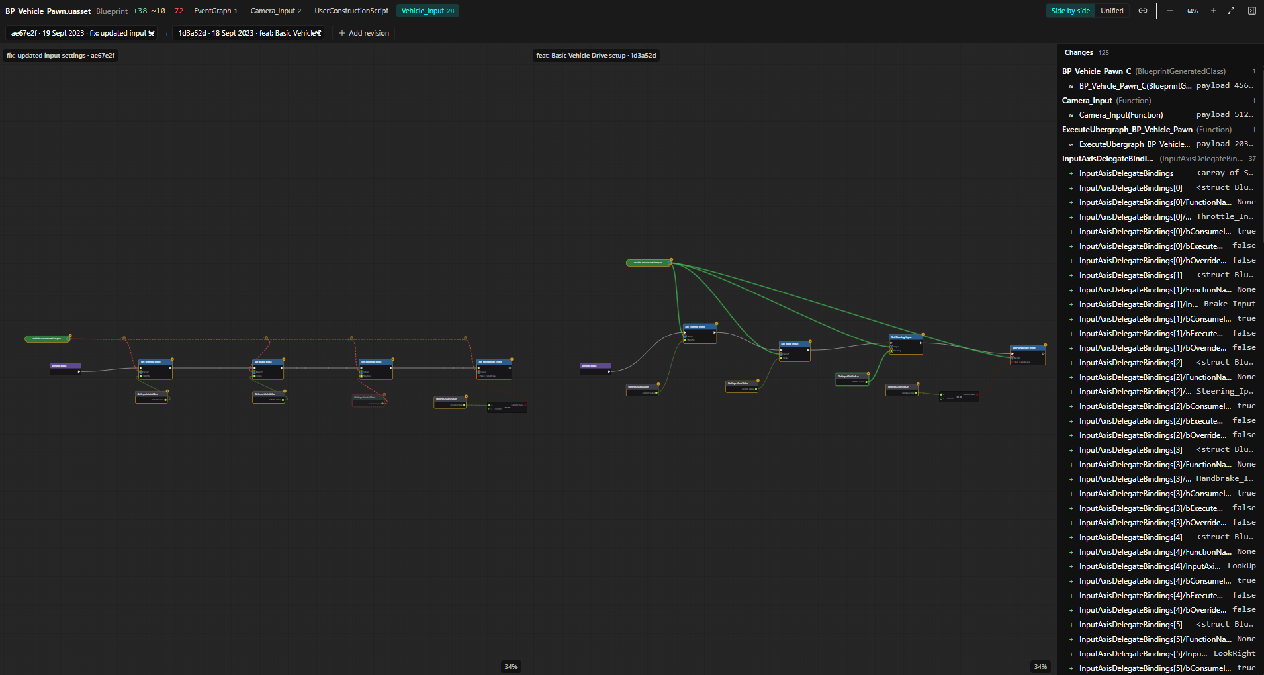Image resolution: width=1264 pixels, height=675 pixels.
Task: Select Set Steering Input node in right pane
Action: (905, 344)
